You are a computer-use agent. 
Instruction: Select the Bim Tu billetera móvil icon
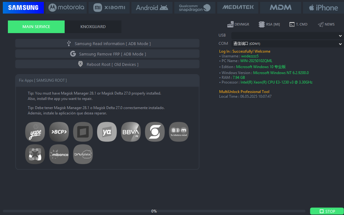click(x=178, y=132)
